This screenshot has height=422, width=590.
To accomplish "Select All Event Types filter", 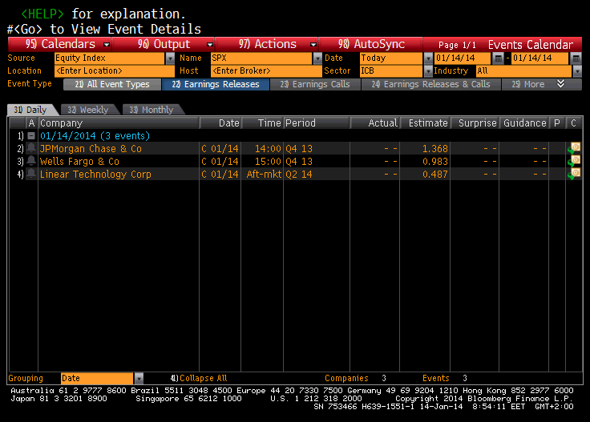I will coord(112,84).
